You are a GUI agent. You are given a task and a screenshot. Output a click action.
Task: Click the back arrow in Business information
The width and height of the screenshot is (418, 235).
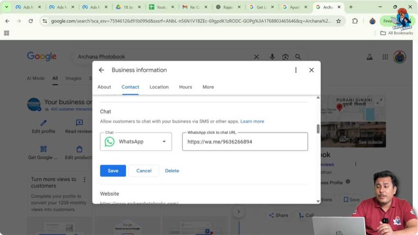tap(101, 70)
